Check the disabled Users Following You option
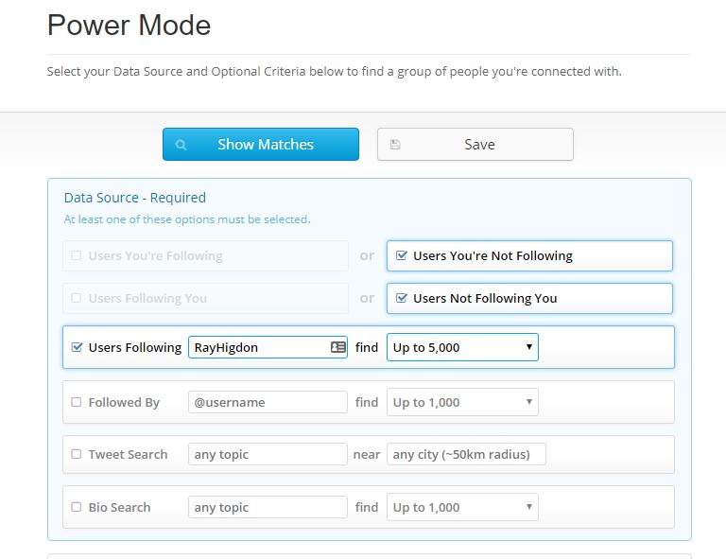This screenshot has width=726, height=559. click(77, 298)
